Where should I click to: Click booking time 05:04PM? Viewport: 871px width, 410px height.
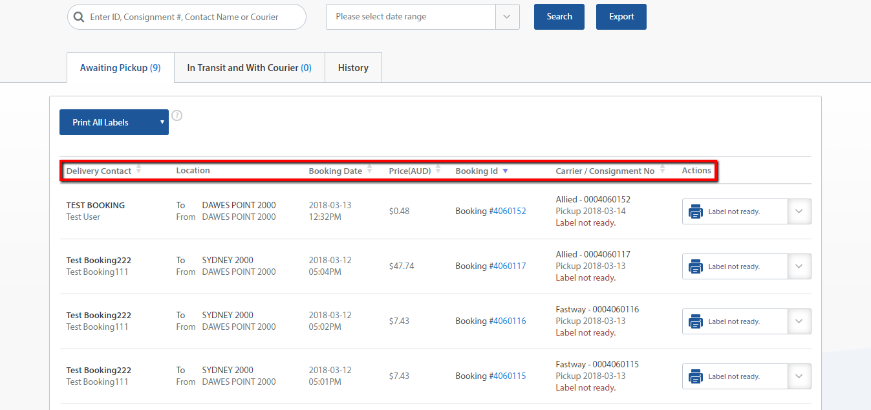point(325,272)
